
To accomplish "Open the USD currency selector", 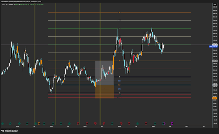I will tap(215, 5).
